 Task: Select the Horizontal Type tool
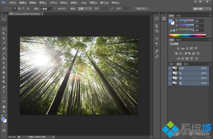pos(4,92)
